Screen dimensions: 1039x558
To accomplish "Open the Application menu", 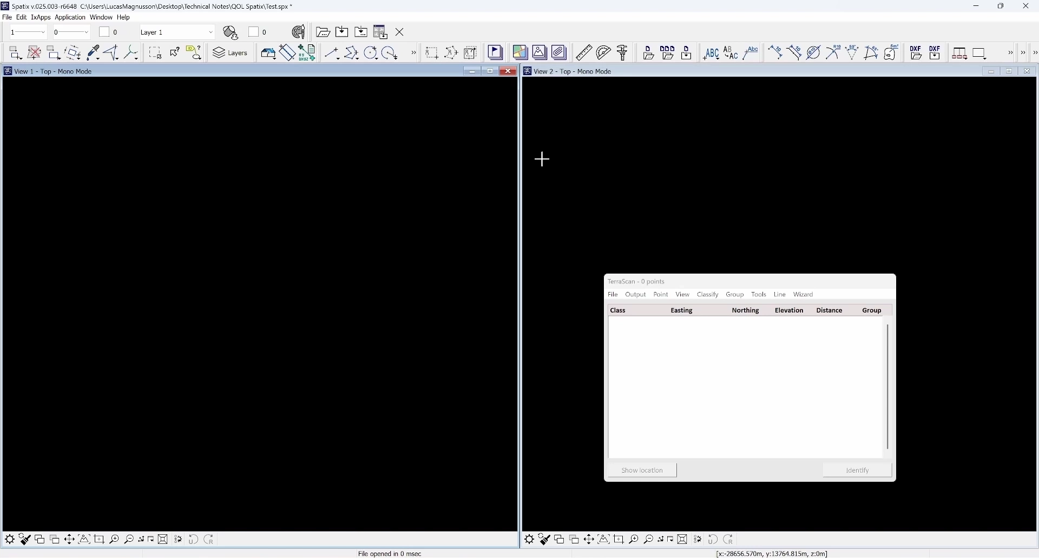I will (70, 17).
